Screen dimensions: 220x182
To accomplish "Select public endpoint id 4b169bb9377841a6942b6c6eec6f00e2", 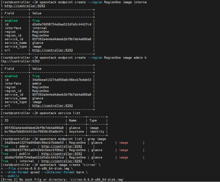I will click(x=34, y=150).
